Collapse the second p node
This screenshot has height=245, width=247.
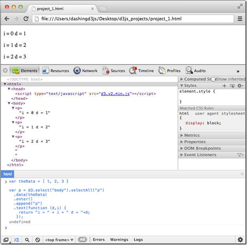(x=13, y=122)
